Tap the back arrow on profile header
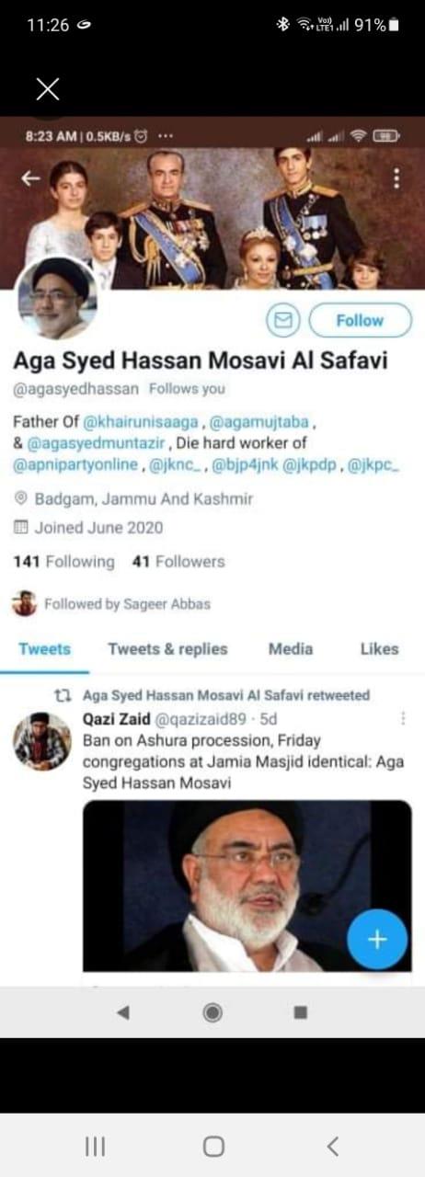The height and width of the screenshot is (1177, 425). click(x=31, y=178)
